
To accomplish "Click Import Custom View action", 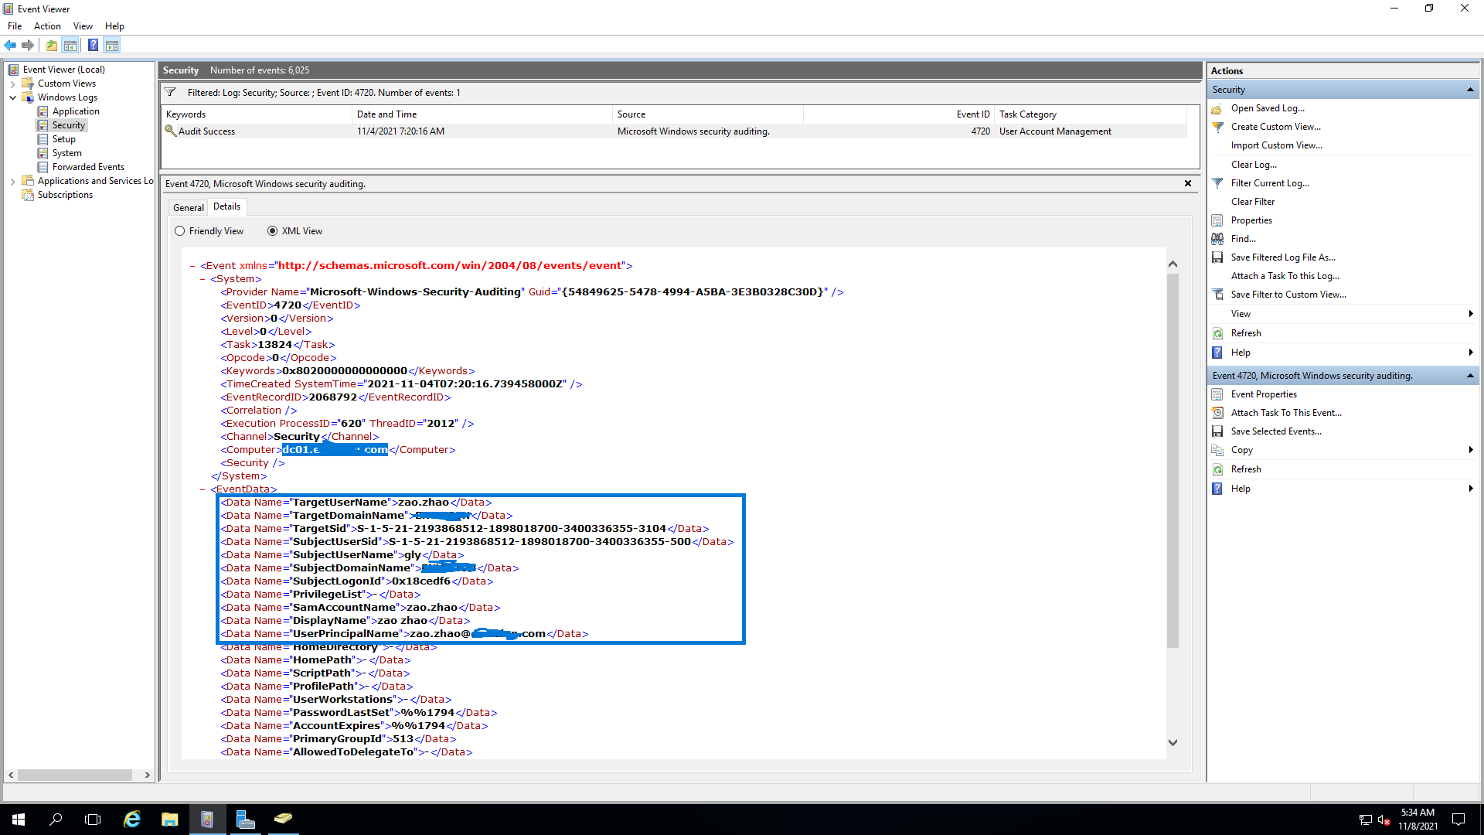I will [x=1277, y=145].
